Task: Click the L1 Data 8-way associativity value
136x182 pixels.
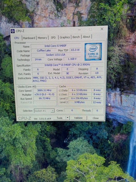Action: [97, 90]
